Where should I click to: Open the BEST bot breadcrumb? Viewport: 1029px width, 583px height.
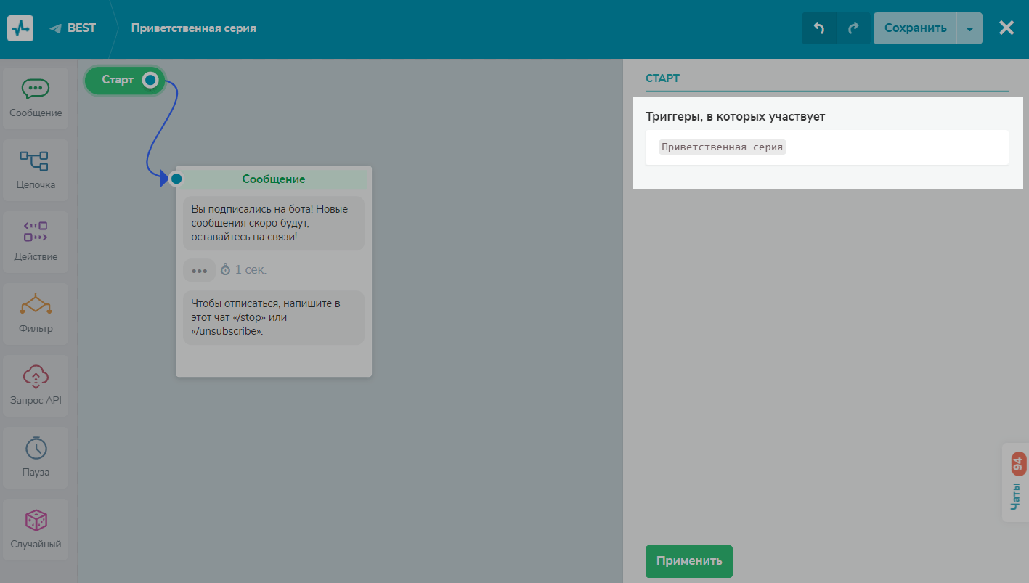[x=81, y=28]
